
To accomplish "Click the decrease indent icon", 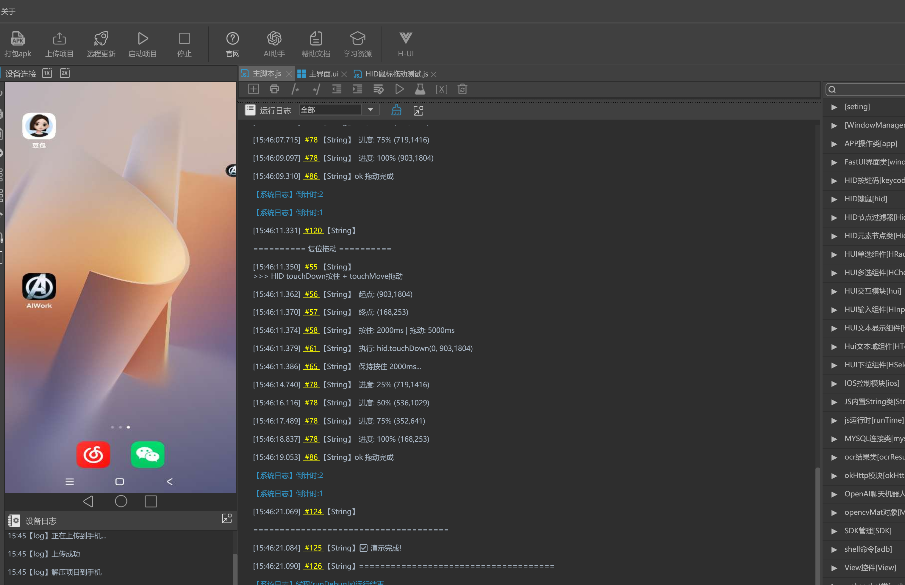I will point(337,89).
